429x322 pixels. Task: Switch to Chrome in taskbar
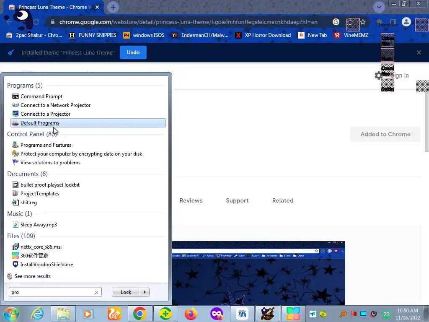pos(140,314)
